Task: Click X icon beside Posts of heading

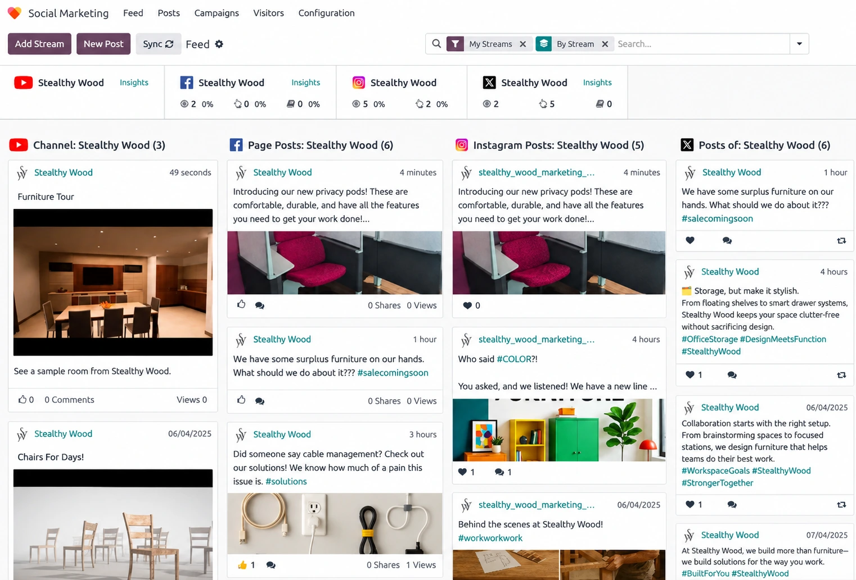Action: pos(687,145)
